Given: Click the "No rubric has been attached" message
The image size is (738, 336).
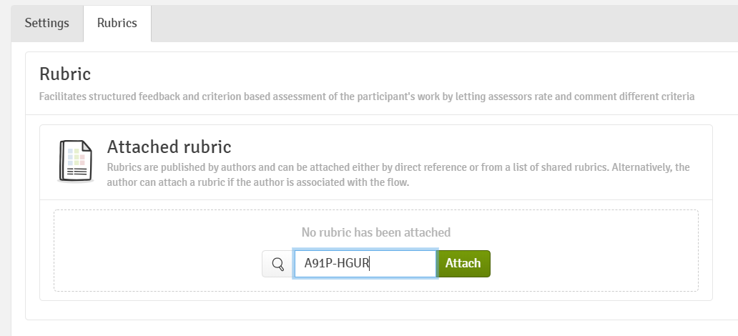Looking at the screenshot, I should (x=375, y=232).
